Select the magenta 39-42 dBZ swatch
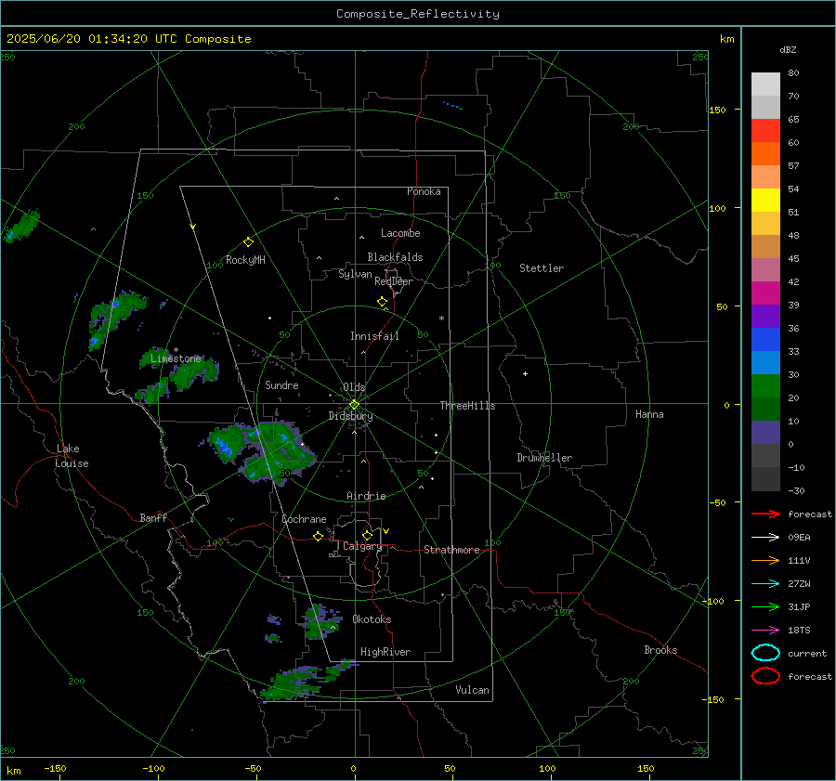 tap(765, 293)
